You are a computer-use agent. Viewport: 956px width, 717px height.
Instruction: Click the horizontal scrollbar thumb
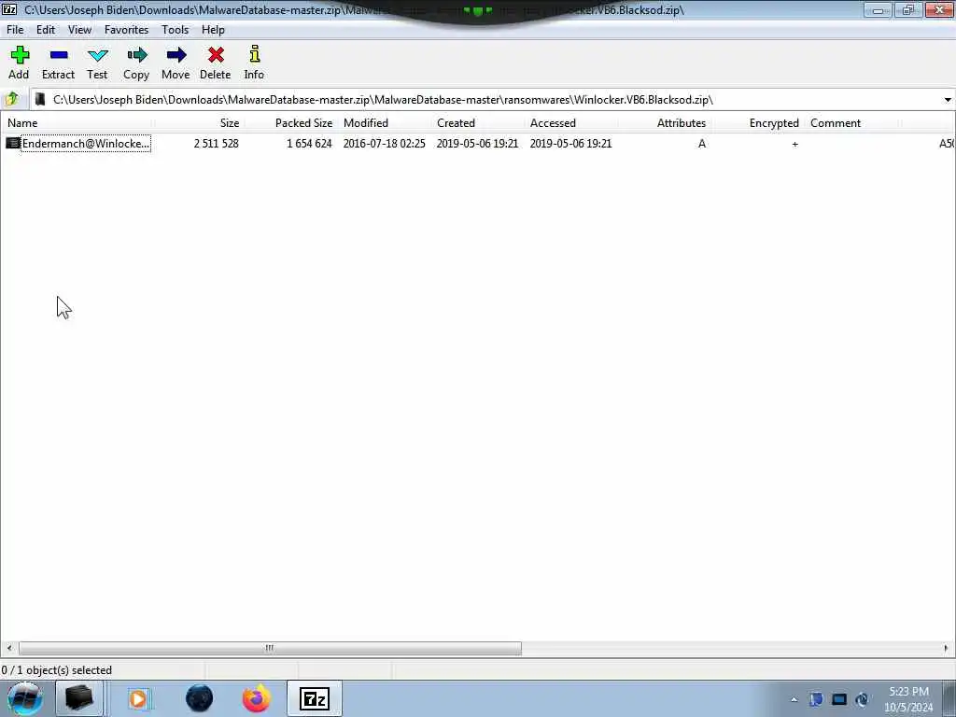[270, 648]
